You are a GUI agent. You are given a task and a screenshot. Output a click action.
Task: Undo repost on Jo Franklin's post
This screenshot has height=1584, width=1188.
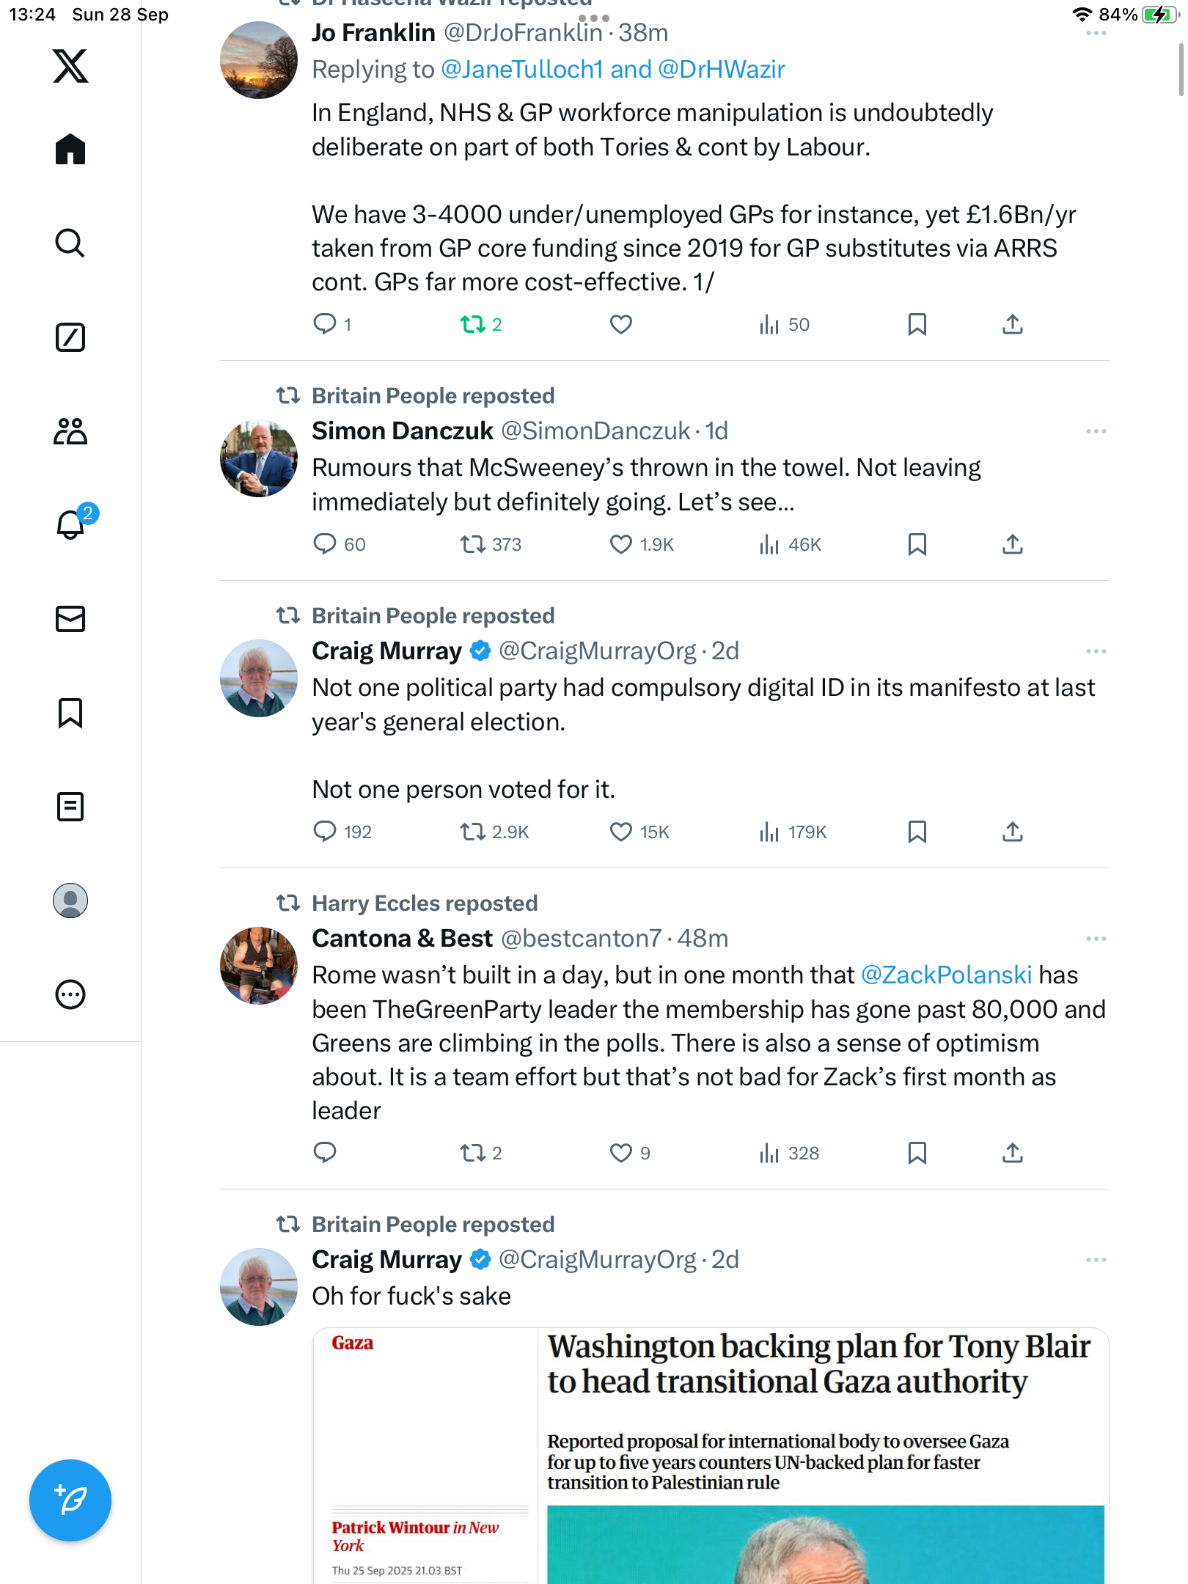[x=473, y=324]
